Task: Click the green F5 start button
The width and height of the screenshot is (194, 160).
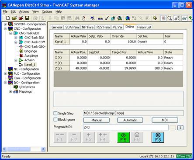Action: point(123,137)
